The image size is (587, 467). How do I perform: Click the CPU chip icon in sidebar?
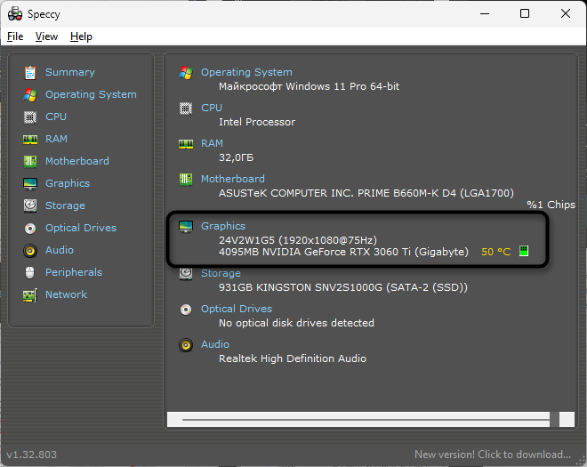[30, 117]
